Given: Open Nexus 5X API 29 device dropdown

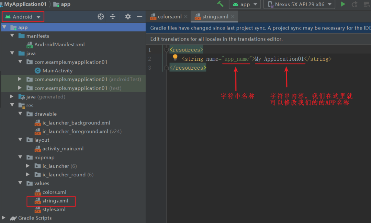Looking at the screenshot, I should (299, 4).
